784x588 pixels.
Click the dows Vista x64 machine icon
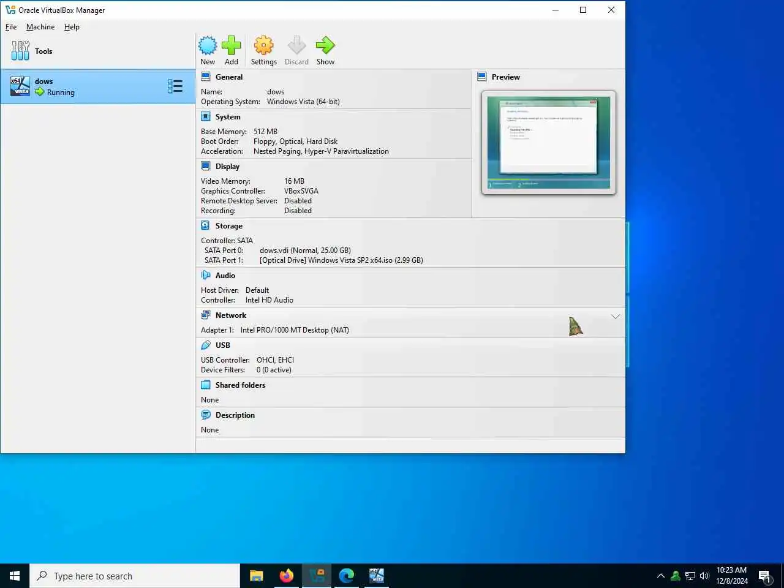tap(20, 86)
